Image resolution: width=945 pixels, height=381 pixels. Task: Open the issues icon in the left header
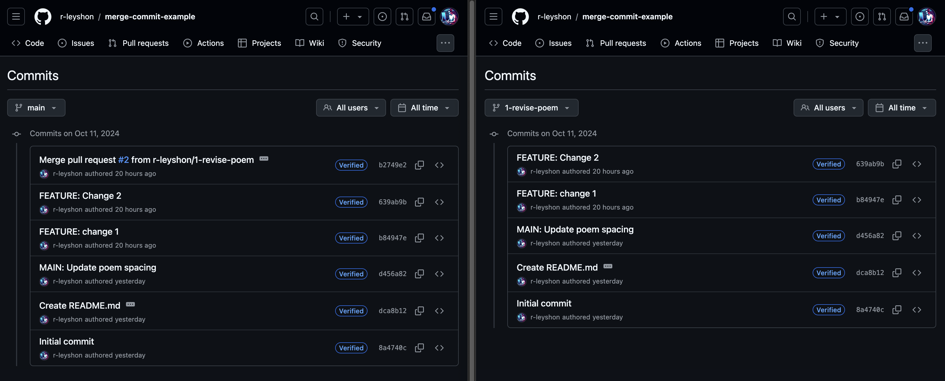[x=382, y=17]
